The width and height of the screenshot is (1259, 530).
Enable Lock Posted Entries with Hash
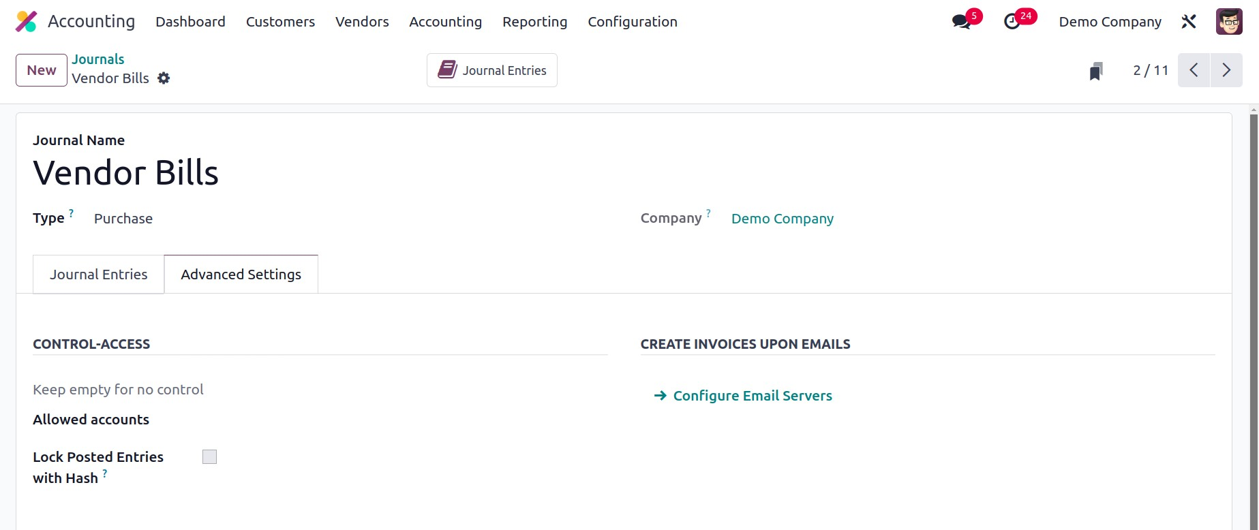209,457
